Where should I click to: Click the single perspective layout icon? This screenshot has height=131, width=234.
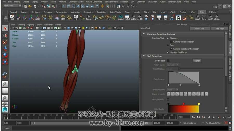[5, 84]
